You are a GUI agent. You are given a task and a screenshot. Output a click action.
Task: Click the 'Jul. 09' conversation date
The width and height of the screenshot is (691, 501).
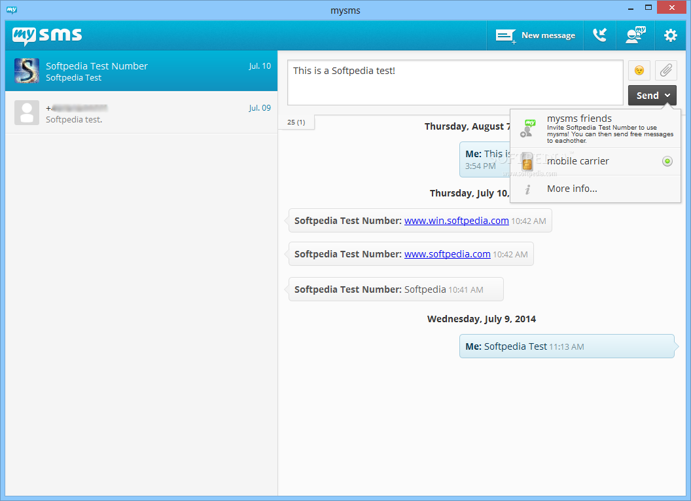(x=260, y=108)
